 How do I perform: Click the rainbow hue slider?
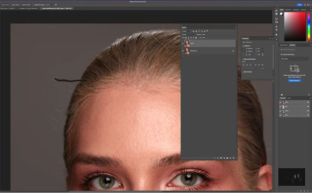coord(308,26)
